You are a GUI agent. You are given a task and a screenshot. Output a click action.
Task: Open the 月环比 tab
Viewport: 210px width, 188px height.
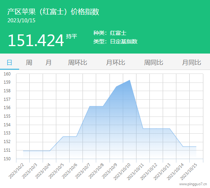(x=116, y=63)
